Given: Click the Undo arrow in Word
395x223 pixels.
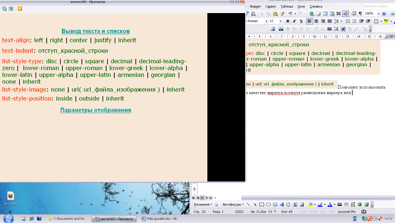Looking at the screenshot, I should coord(290,13).
